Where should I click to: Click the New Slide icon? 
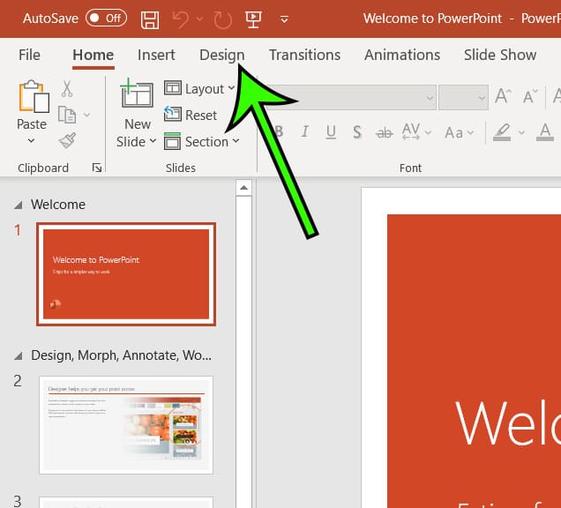click(x=137, y=94)
